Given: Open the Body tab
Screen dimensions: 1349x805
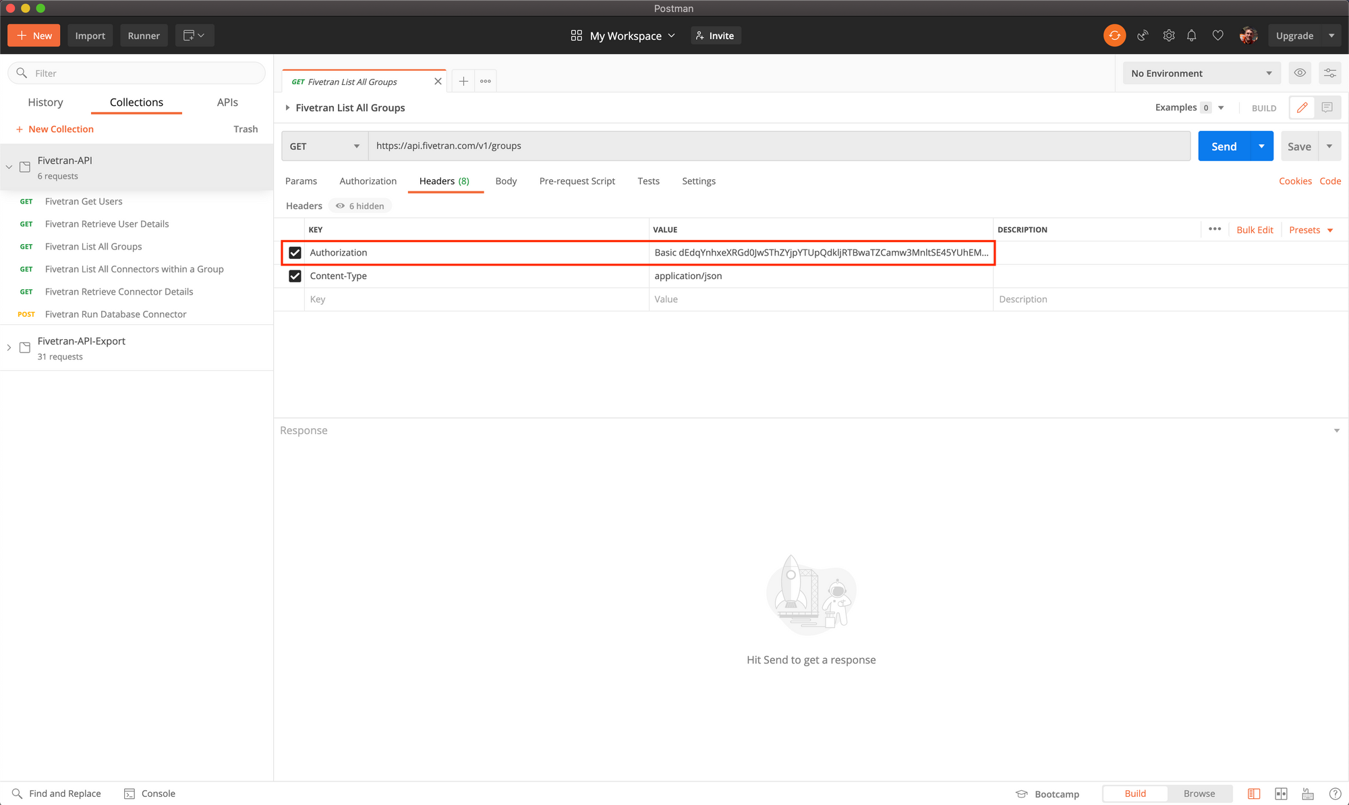Looking at the screenshot, I should pos(506,181).
